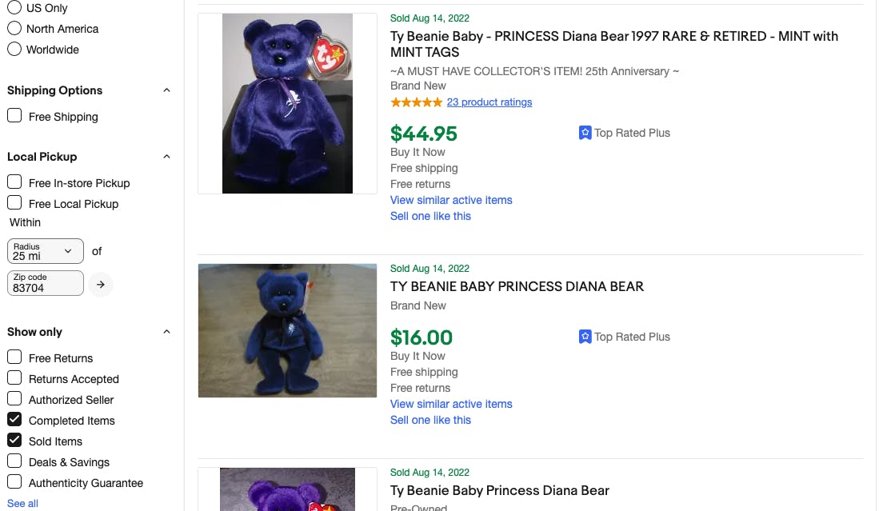Collapse the Show only filter section

pos(166,332)
